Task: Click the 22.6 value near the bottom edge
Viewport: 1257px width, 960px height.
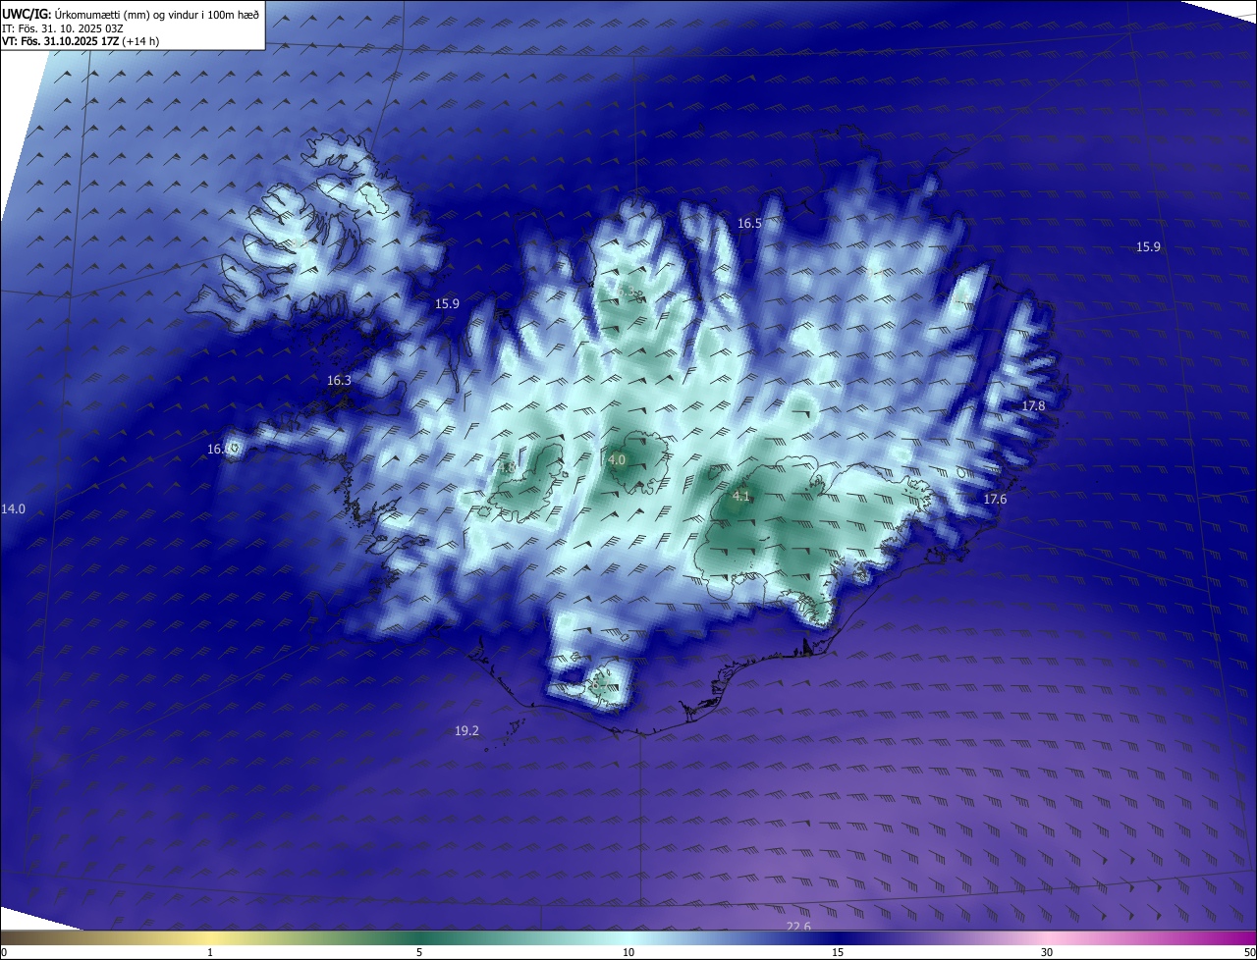Action: [798, 927]
